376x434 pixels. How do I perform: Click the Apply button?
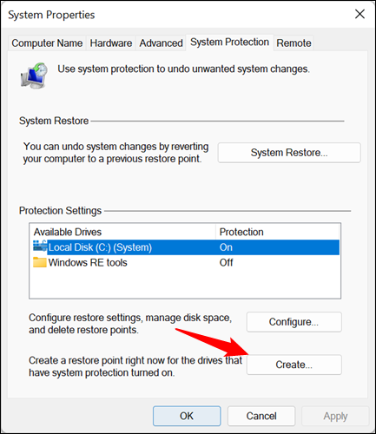click(335, 416)
